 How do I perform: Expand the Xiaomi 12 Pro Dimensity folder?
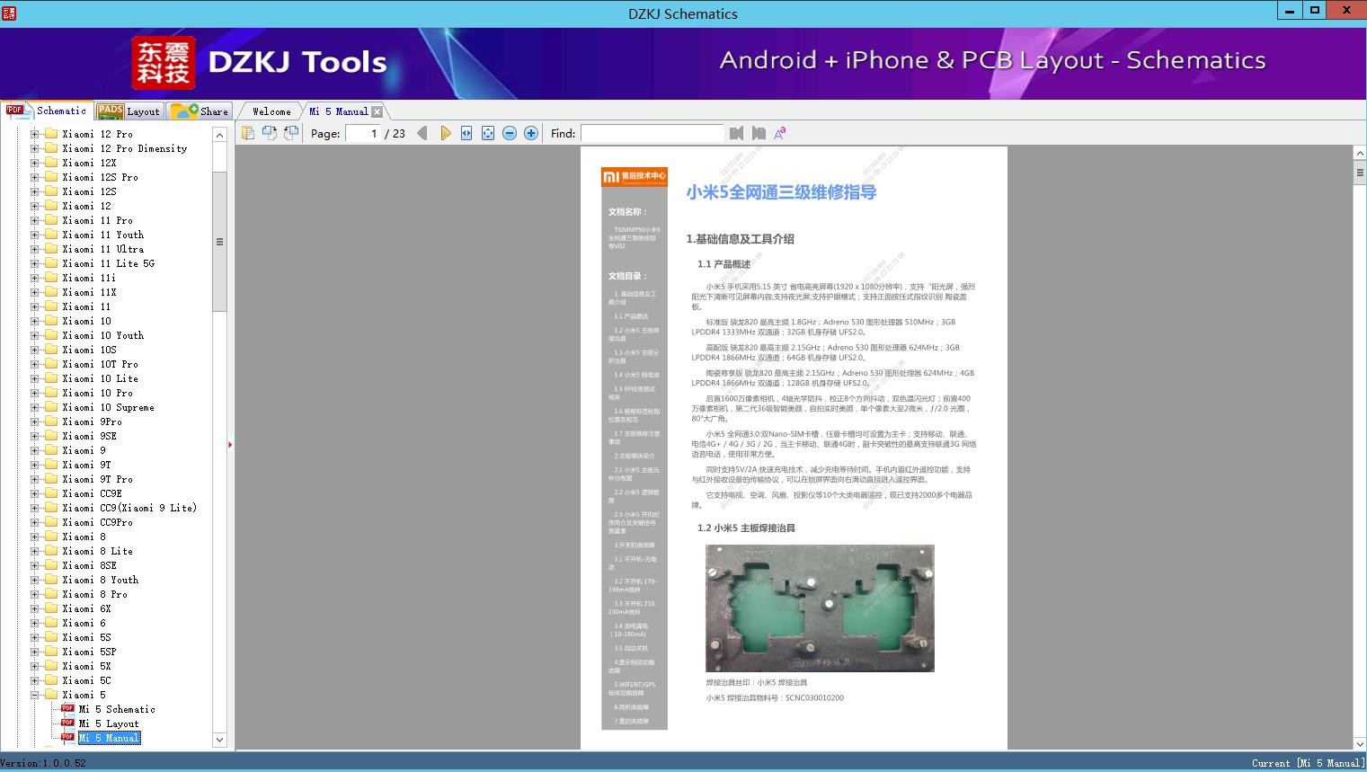pos(35,148)
